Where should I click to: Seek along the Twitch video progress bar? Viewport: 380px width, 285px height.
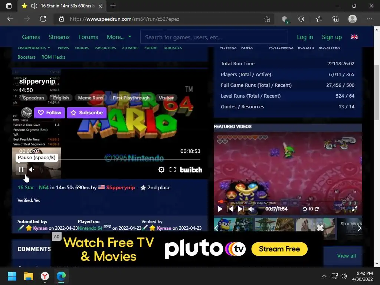point(109,160)
